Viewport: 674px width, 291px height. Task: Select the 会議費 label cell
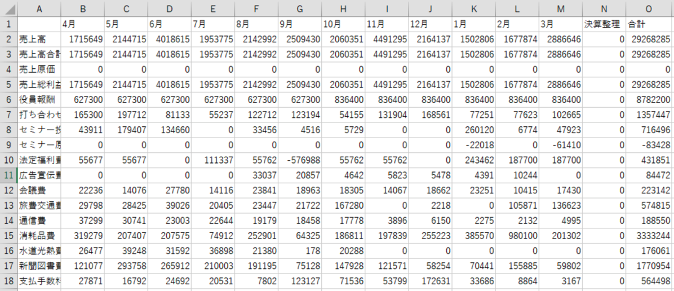click(x=39, y=191)
